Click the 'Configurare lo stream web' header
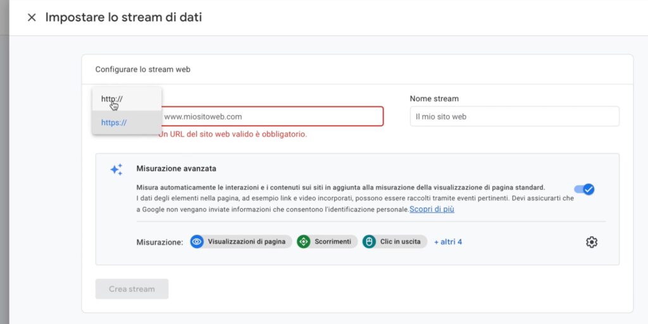This screenshot has height=324, width=648. [142, 70]
